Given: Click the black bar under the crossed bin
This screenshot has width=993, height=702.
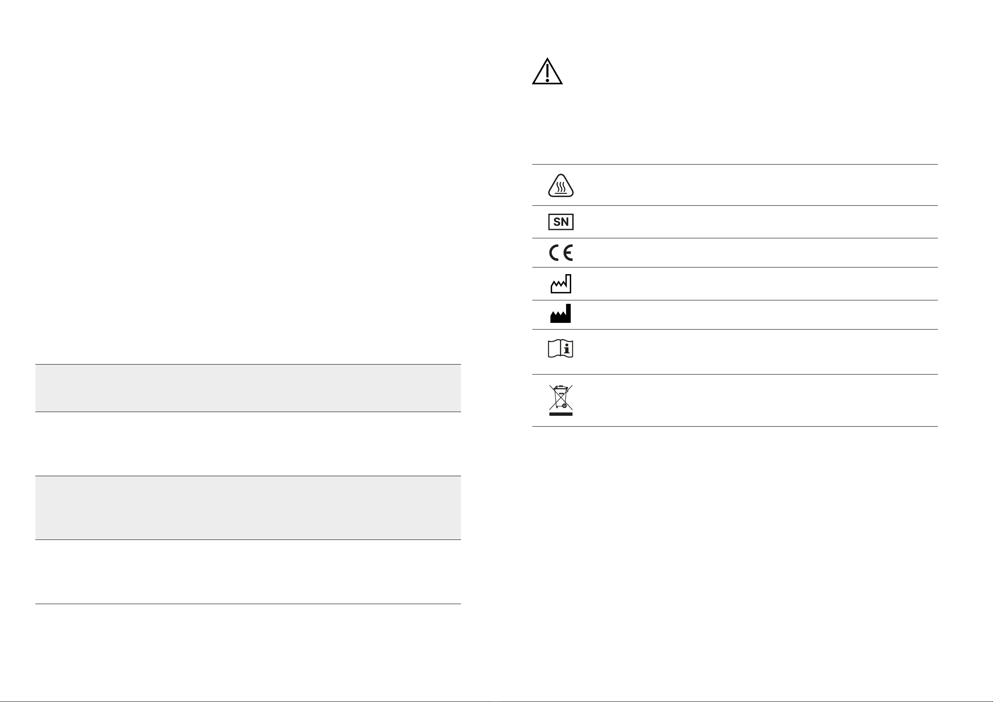Looking at the screenshot, I should point(561,414).
